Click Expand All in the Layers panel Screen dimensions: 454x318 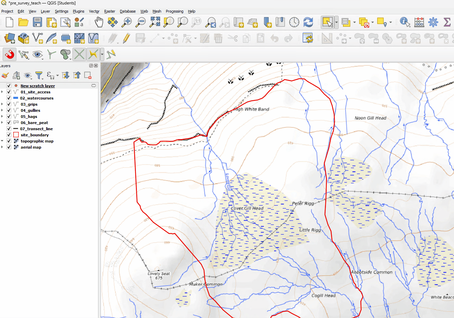click(65, 75)
